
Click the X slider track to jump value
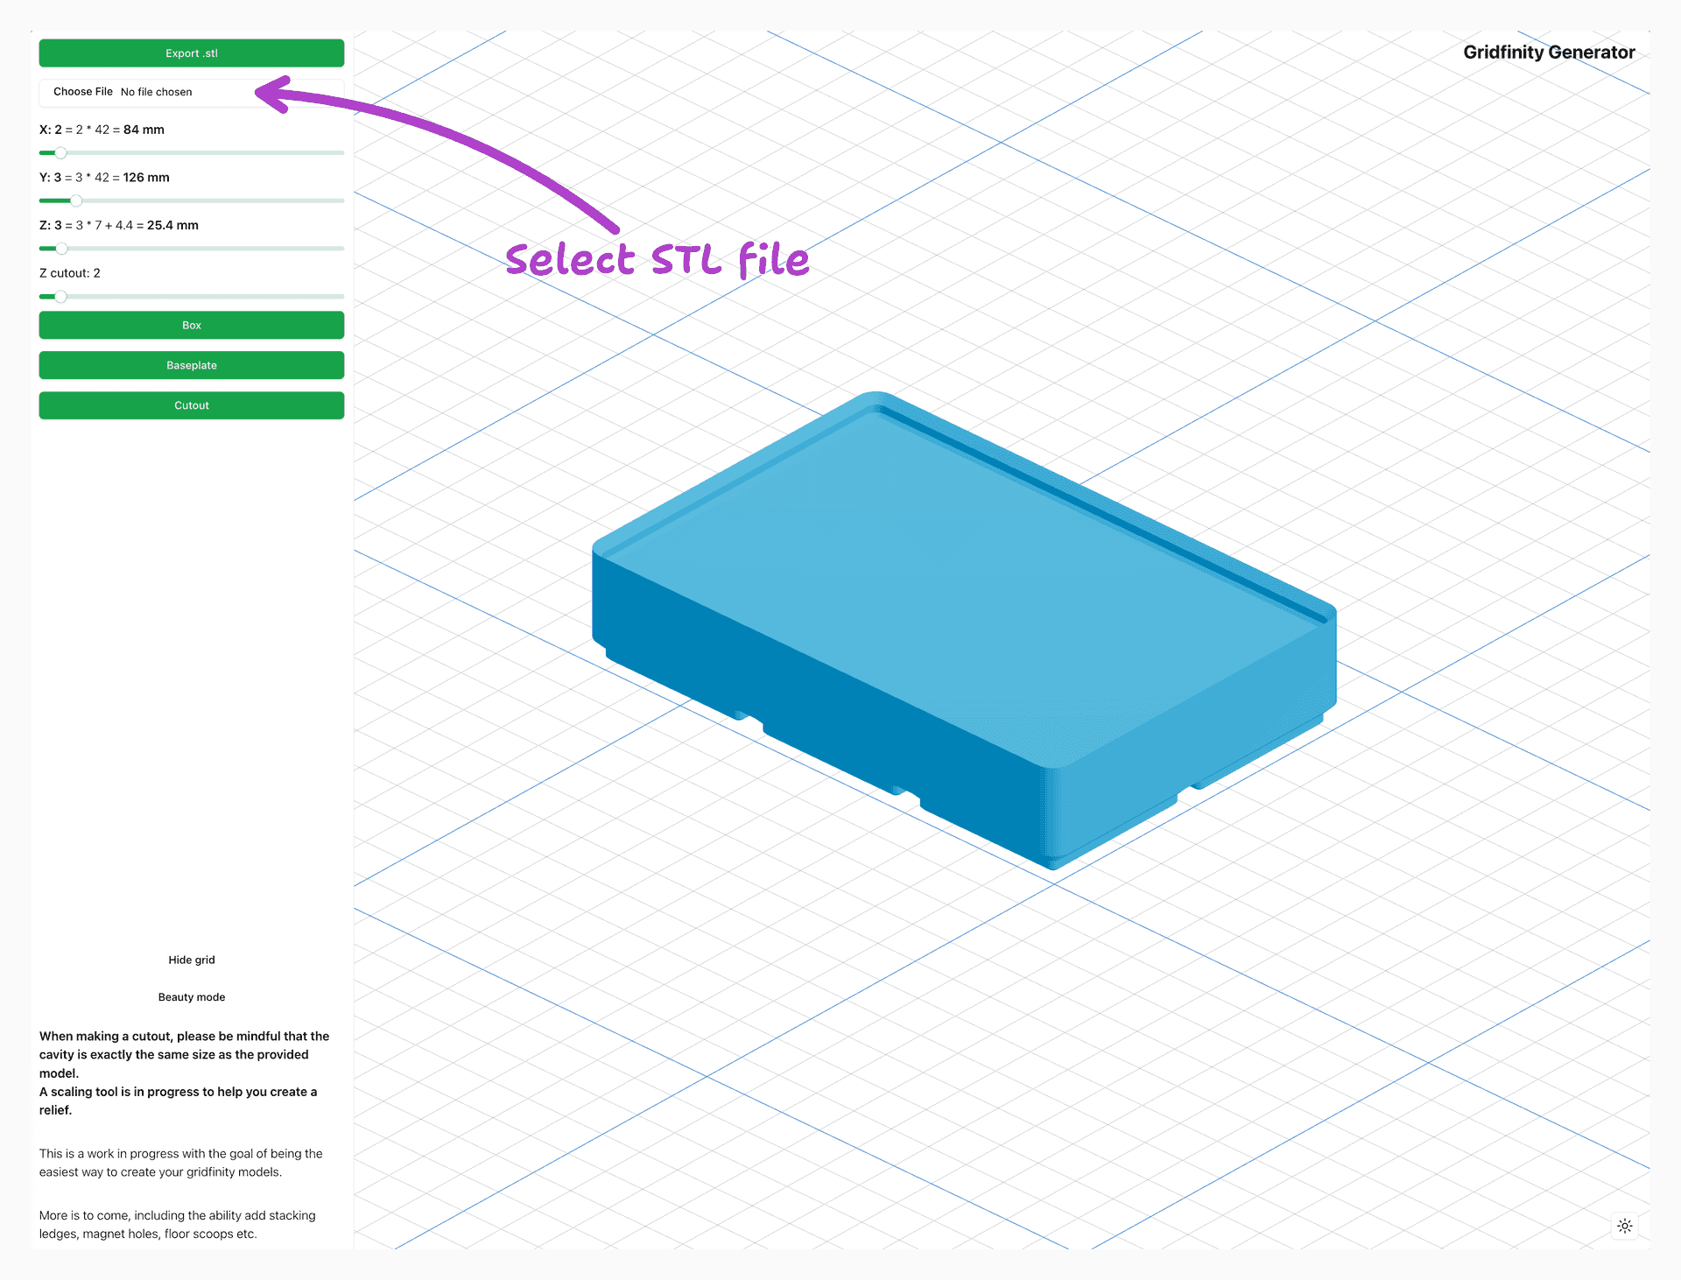[x=219, y=152]
